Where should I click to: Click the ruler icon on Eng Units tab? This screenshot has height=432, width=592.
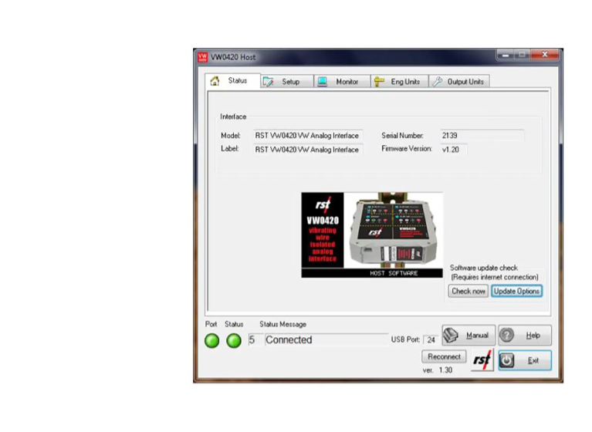(379, 82)
